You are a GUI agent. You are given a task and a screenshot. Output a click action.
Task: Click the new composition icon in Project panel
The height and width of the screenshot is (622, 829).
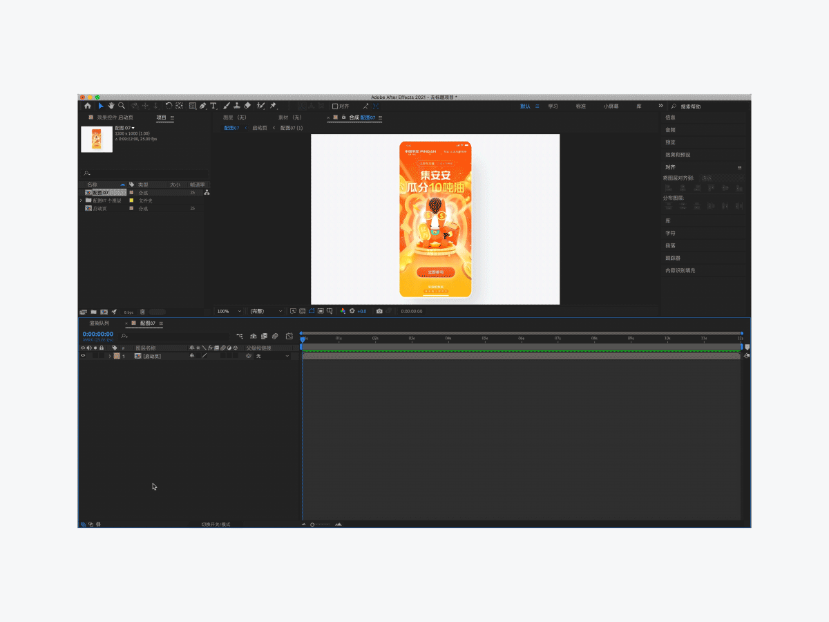104,312
